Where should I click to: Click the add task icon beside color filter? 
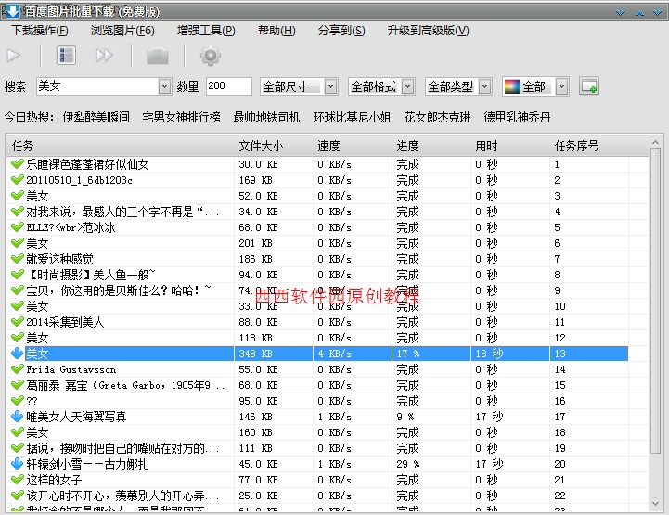(589, 86)
